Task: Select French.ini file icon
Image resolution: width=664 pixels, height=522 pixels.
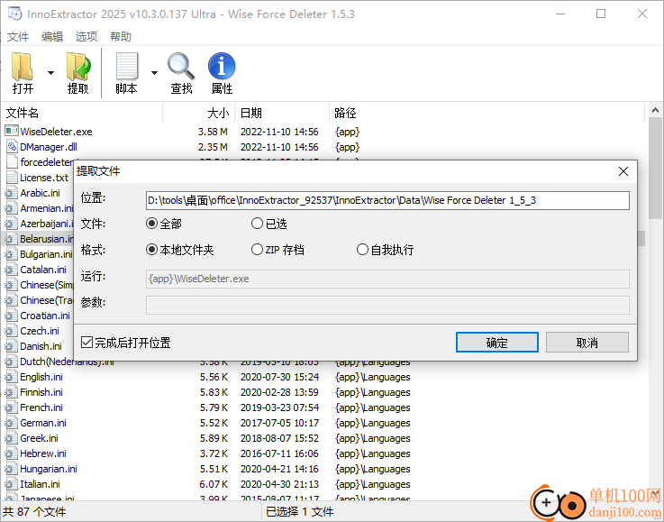Action: (12, 408)
